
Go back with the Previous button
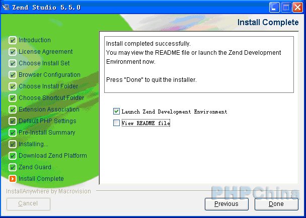point(226,204)
